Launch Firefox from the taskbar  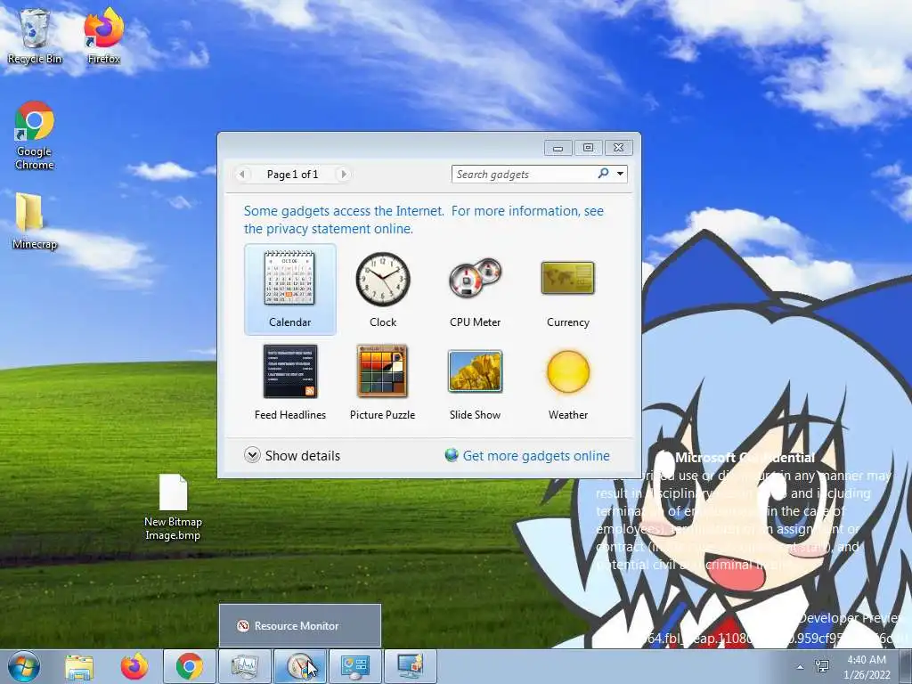pyautogui.click(x=134, y=666)
